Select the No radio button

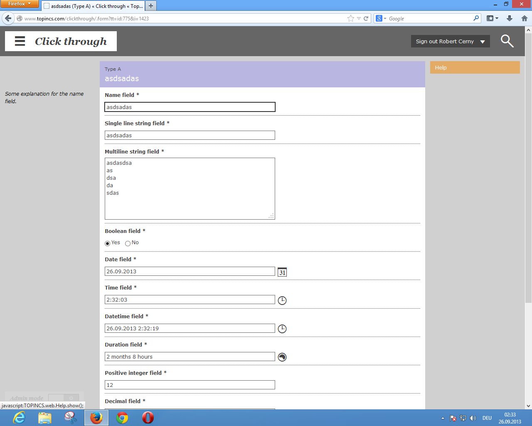click(128, 243)
